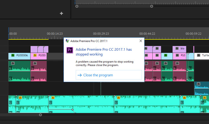Screen dimensions: 209x124
Task: Click the green fx badge on the light blue clip left of P10
Action: (x=166, y=55)
